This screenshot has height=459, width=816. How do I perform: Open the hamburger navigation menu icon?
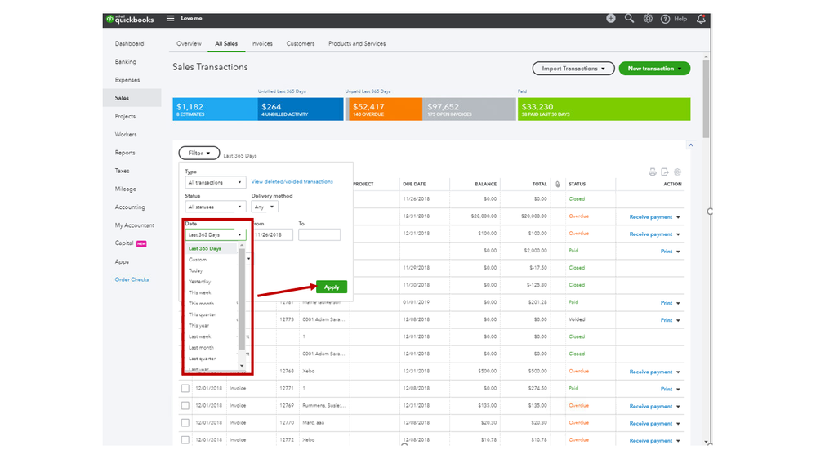(170, 18)
